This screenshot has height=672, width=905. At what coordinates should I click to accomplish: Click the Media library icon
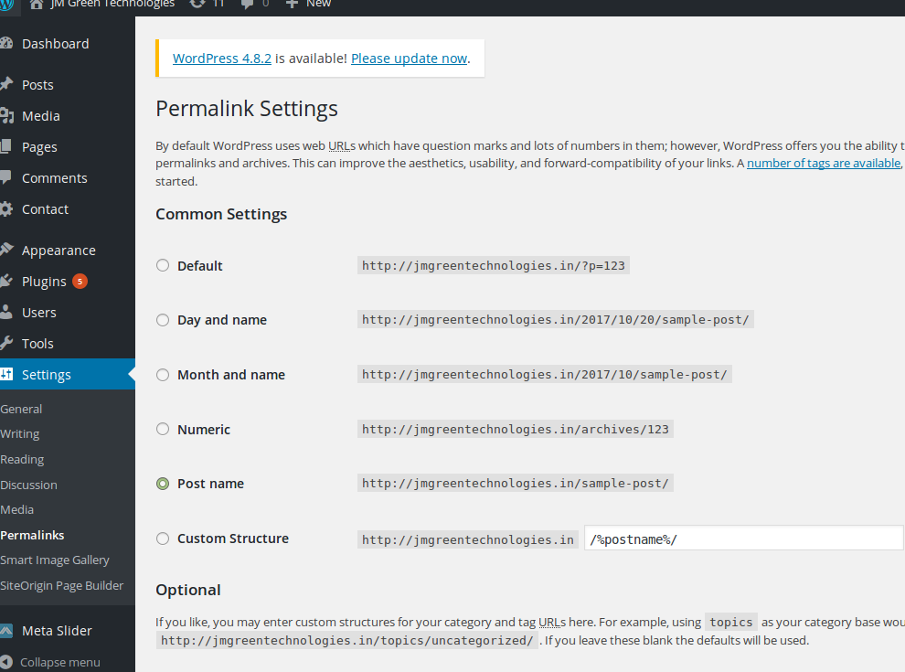click(x=6, y=115)
